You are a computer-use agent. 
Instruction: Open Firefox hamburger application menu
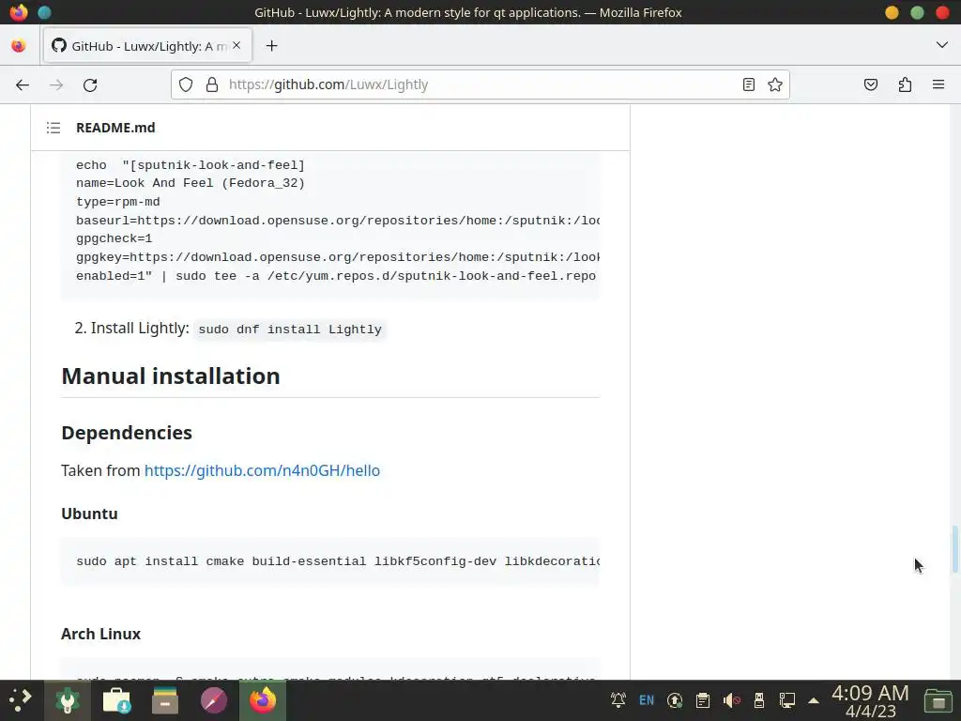(938, 84)
